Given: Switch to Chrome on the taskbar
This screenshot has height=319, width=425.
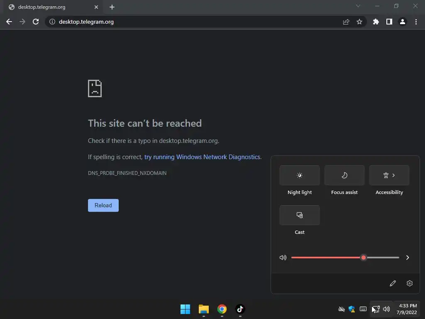Looking at the screenshot, I should pos(222,309).
